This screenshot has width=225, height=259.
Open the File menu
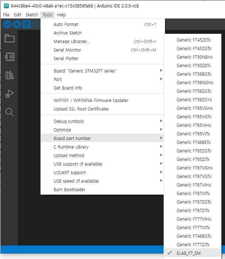[x=6, y=15]
